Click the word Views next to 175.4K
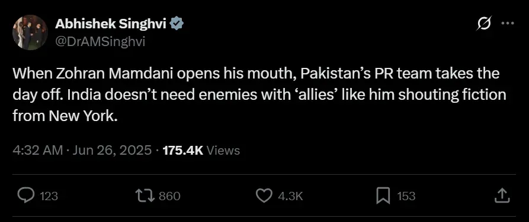529x222 pixels. point(223,151)
